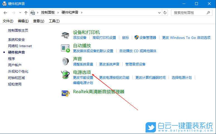This screenshot has width=216, height=134.
Task: Click 更改电源按钮的功能
Action: [114, 78]
